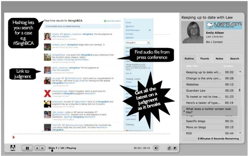Skip to the next slide
The image size is (248, 156).
42,148
